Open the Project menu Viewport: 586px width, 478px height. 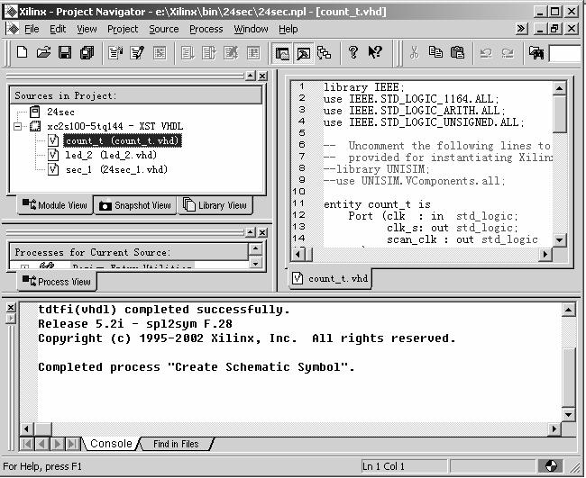[123, 29]
